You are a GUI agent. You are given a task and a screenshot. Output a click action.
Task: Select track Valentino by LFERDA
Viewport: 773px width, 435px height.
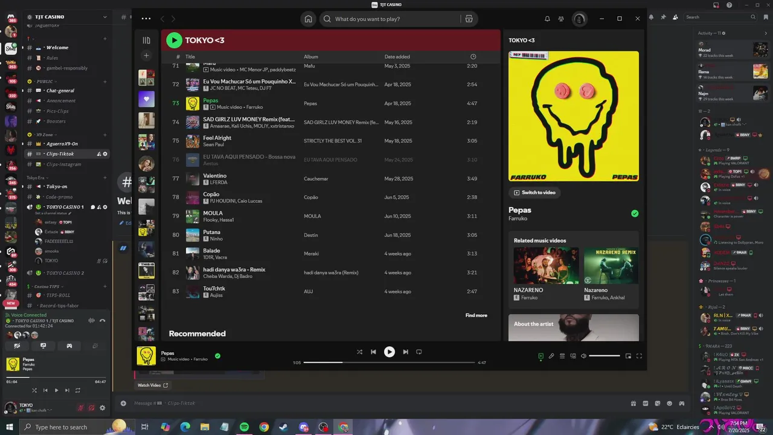[331, 179]
